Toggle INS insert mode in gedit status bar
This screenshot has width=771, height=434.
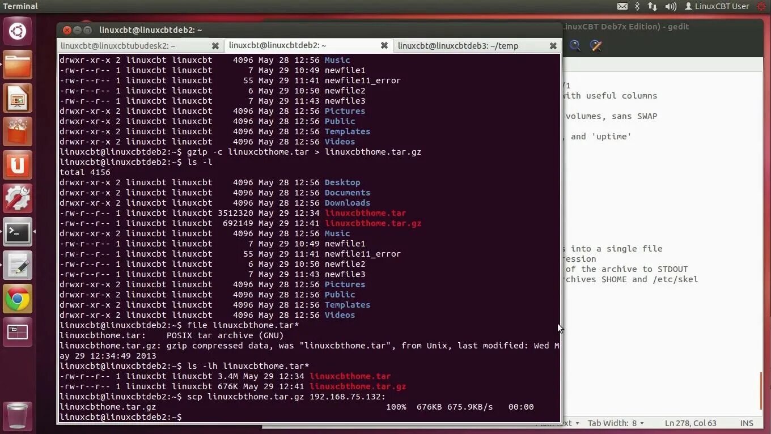point(747,423)
